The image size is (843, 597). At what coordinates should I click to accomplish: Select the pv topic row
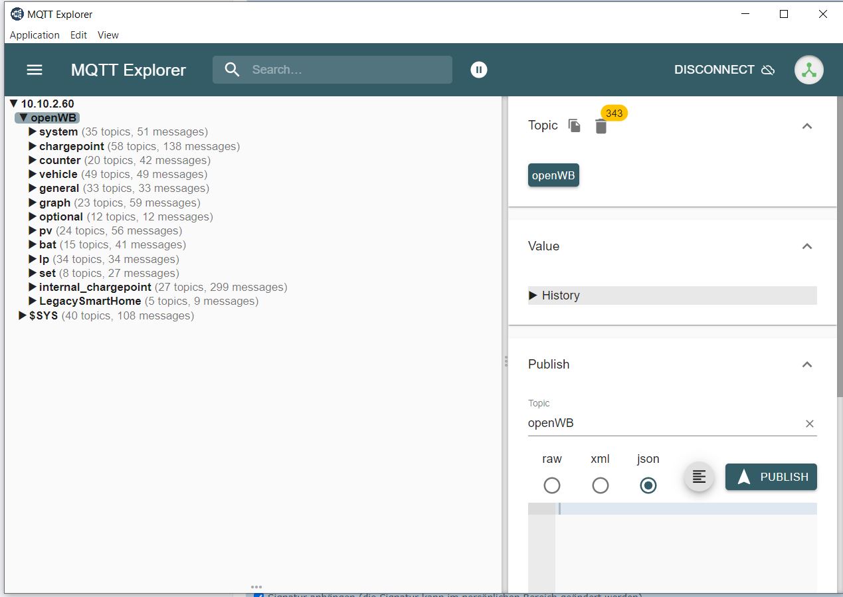tap(105, 230)
